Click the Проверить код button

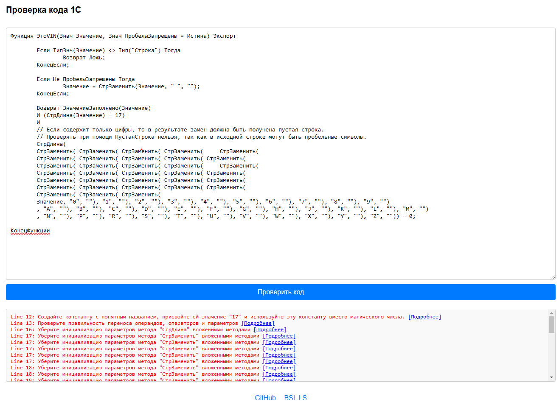click(281, 292)
